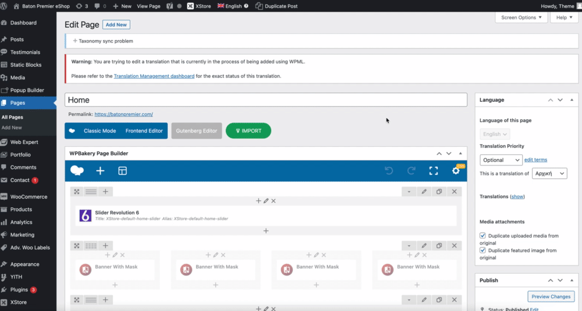
Task: Expand the Help panel
Action: [564, 17]
